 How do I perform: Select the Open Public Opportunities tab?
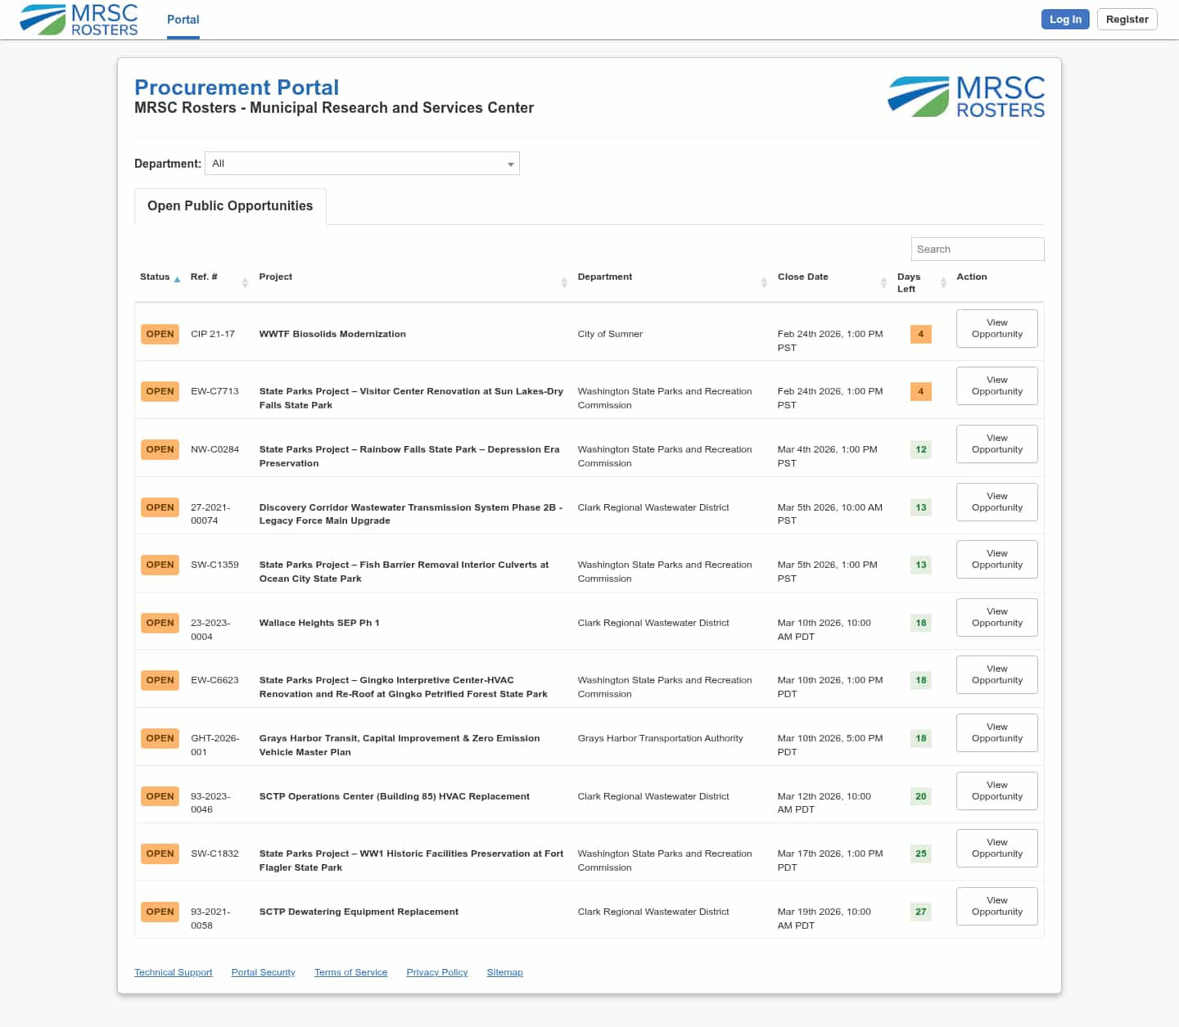coord(230,206)
